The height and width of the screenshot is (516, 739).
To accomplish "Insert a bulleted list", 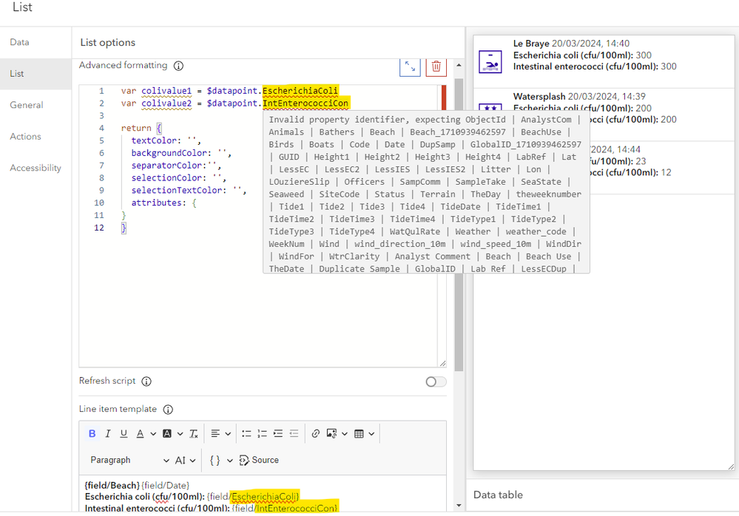I will (x=246, y=434).
